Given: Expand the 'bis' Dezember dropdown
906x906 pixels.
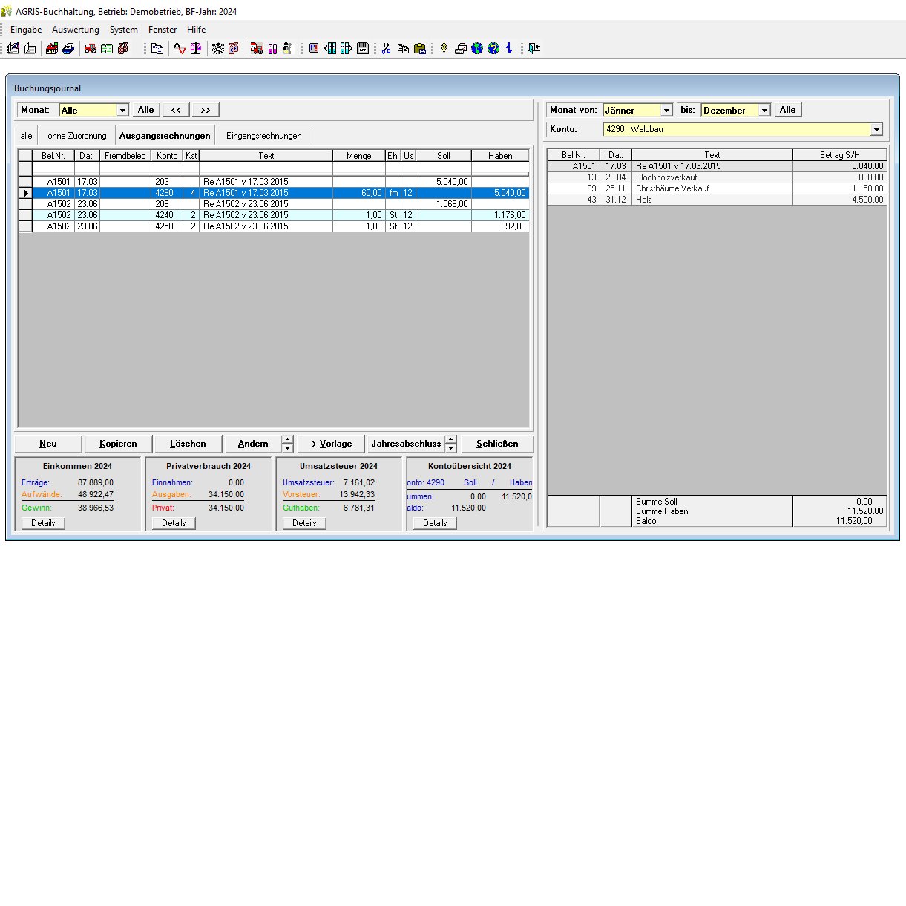Looking at the screenshot, I should coord(764,111).
